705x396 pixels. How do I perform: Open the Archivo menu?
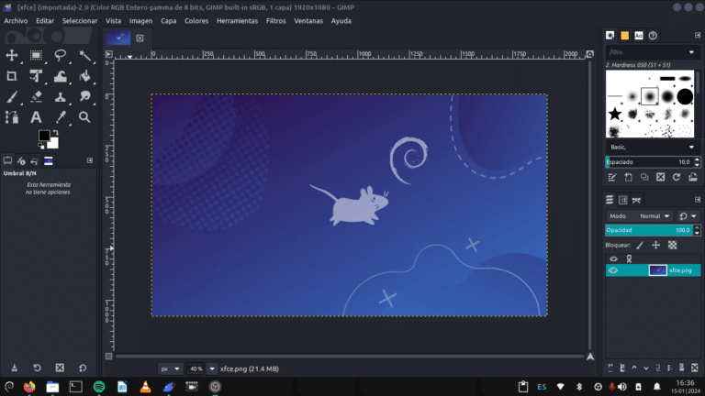(x=16, y=21)
